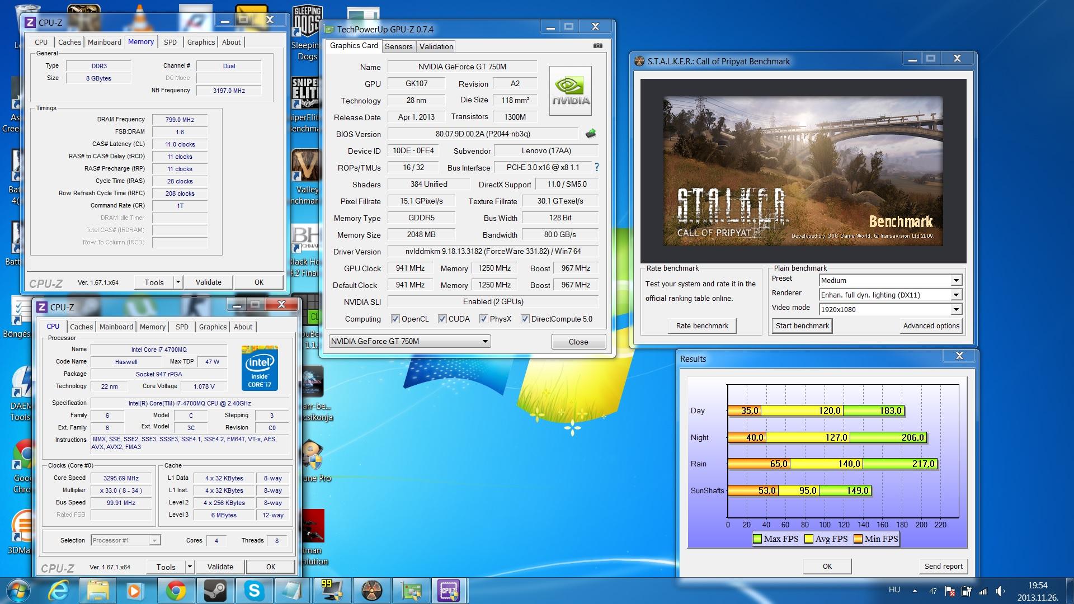Viewport: 1074px width, 604px height.
Task: Click OK in the Results window
Action: click(827, 566)
